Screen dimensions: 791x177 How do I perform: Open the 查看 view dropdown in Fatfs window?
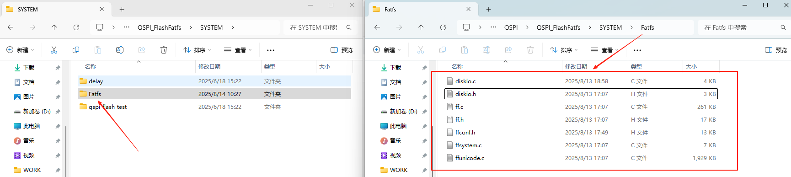604,50
